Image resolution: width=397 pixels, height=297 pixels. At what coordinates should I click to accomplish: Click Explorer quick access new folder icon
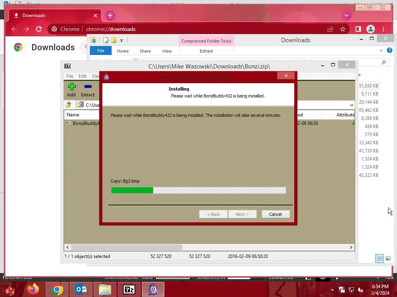tap(114, 40)
